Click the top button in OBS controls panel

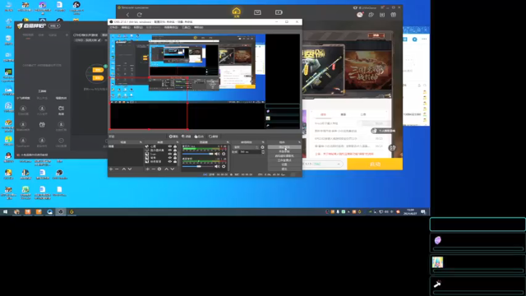click(x=284, y=147)
